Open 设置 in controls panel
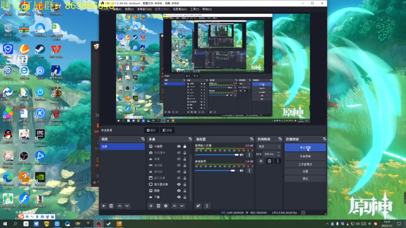 pos(306,171)
